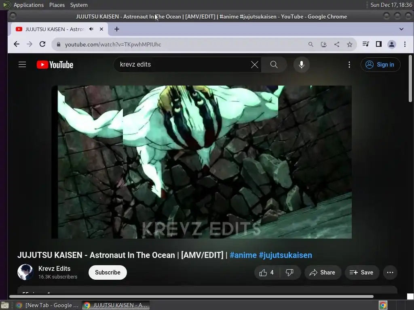Share this page from address bar

[337, 44]
